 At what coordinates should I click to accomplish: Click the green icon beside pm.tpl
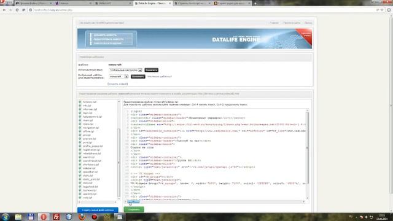coord(80,135)
